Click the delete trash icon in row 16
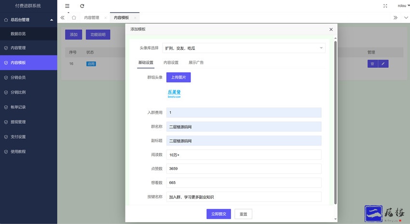 (x=372, y=64)
